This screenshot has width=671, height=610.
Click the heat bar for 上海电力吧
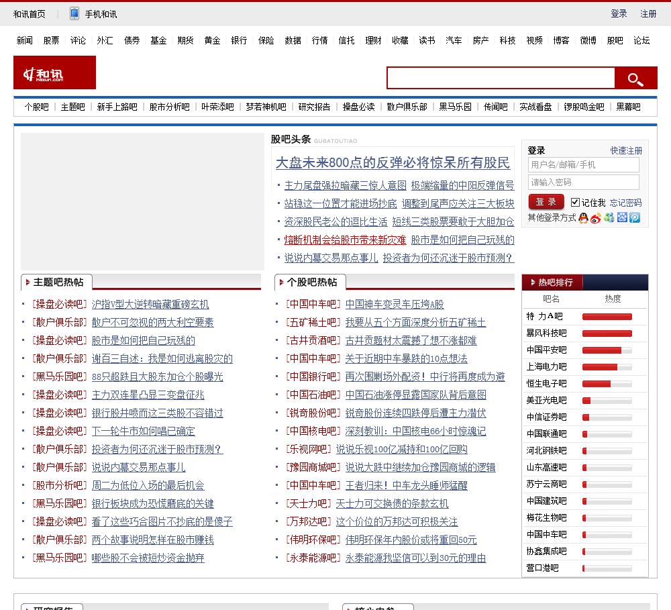click(607, 367)
